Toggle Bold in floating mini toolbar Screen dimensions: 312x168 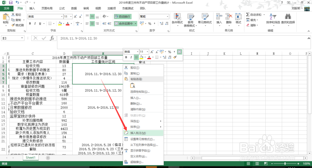click(126, 57)
